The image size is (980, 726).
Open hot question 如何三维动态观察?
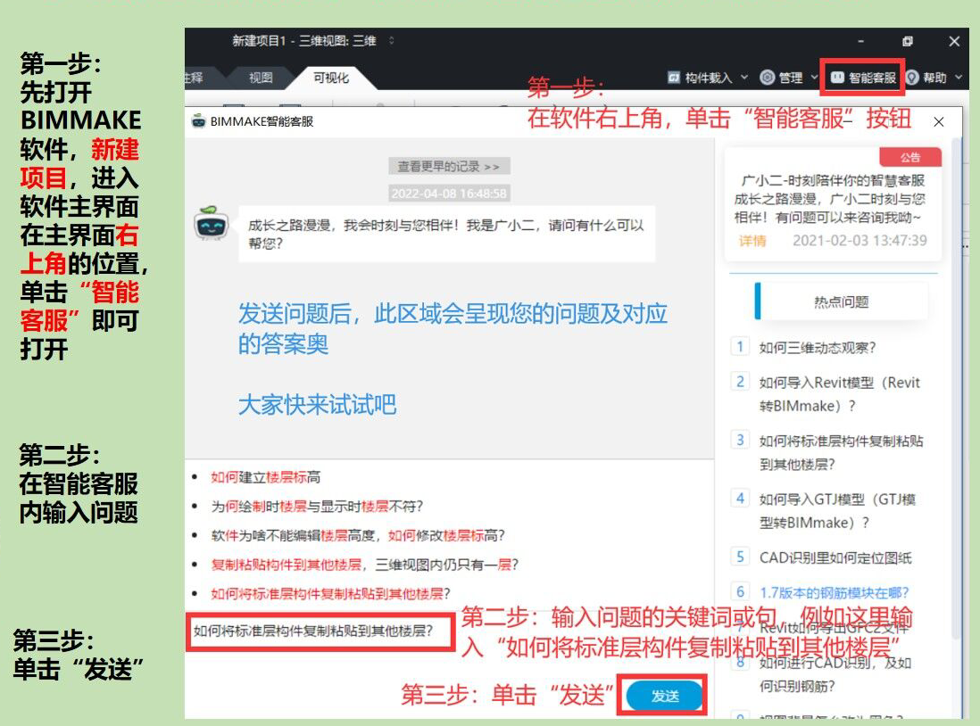[818, 347]
